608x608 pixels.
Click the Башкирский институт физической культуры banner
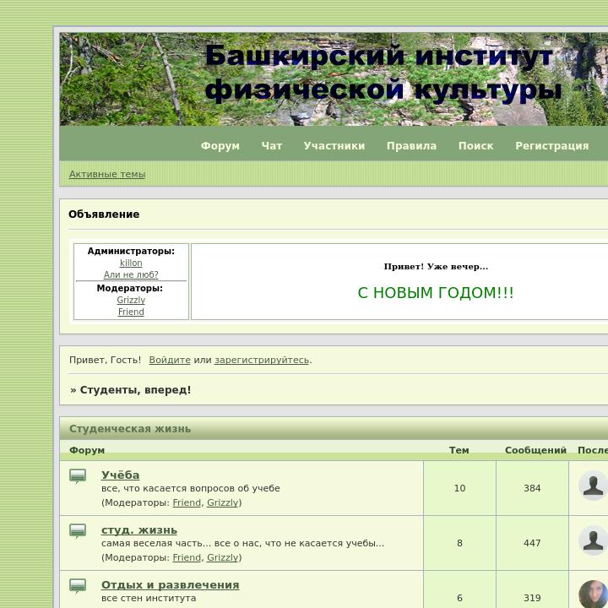[x=334, y=79]
